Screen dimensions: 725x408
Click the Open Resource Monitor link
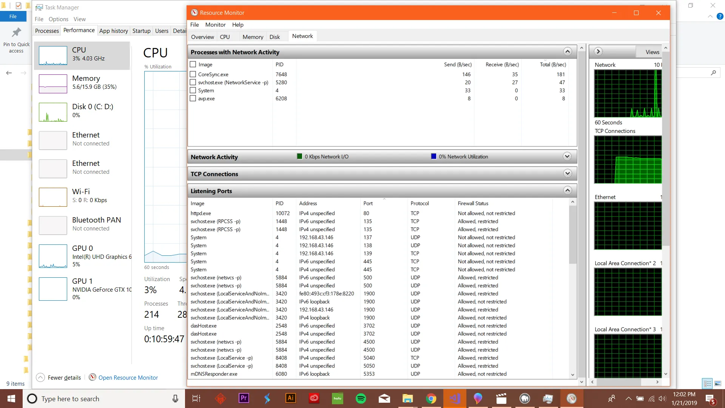128,377
